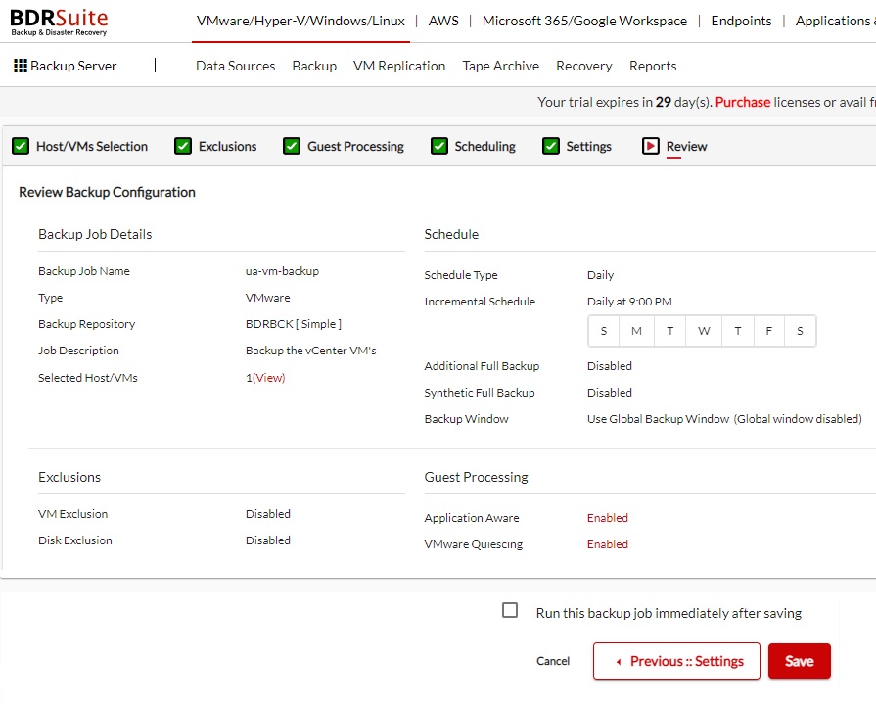The height and width of the screenshot is (704, 876).
Task: Click the M (Monday) day box
Action: click(636, 331)
